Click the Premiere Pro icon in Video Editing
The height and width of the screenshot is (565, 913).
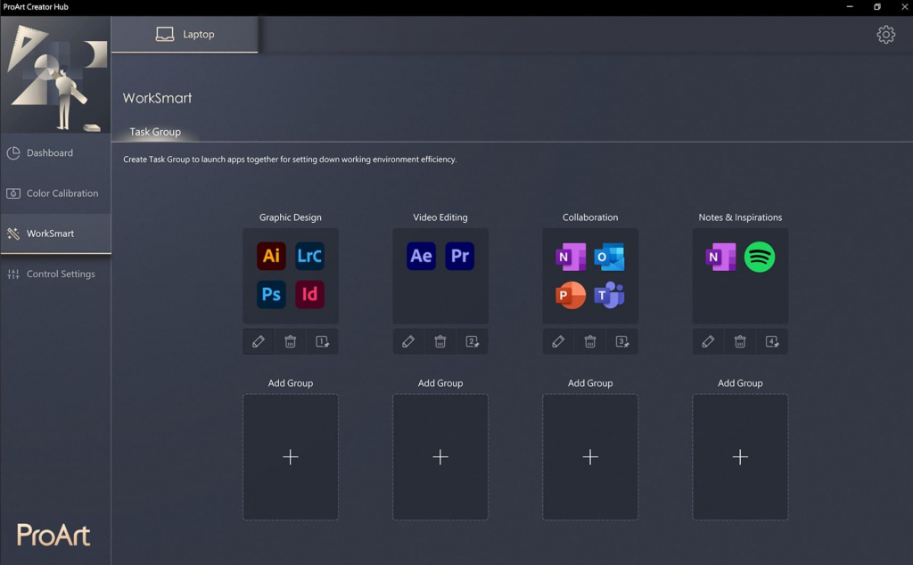point(459,256)
